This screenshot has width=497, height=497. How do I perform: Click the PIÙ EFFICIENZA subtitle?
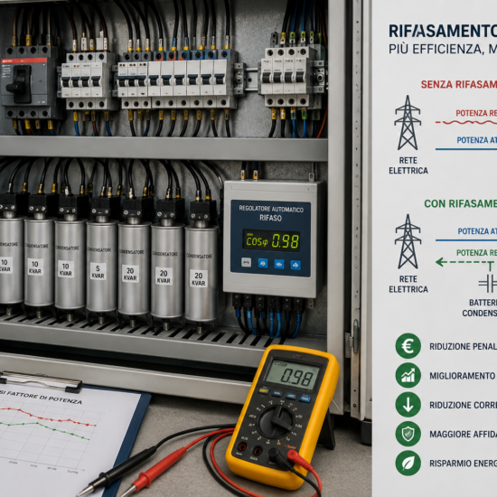pyautogui.click(x=443, y=49)
